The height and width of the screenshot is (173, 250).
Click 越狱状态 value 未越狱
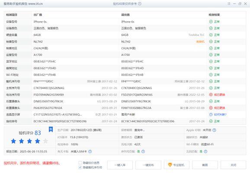click(x=204, y=137)
